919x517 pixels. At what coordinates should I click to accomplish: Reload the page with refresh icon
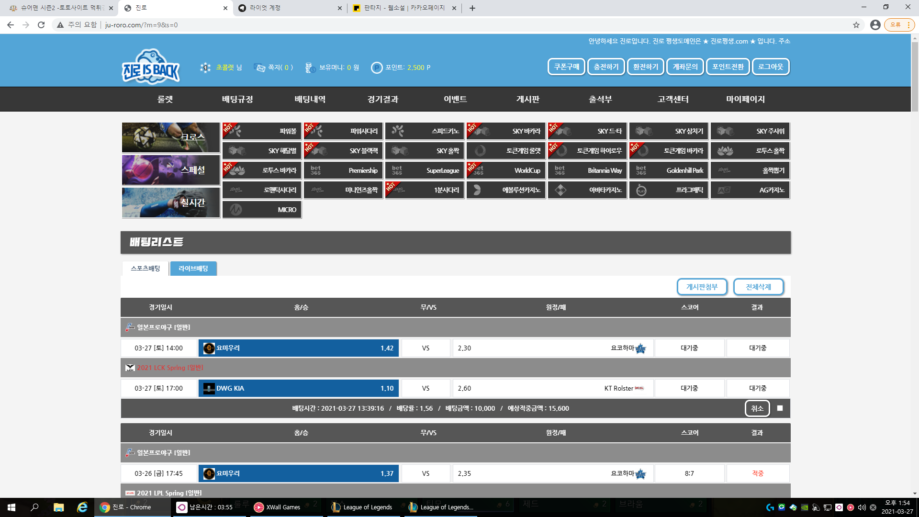pyautogui.click(x=41, y=25)
